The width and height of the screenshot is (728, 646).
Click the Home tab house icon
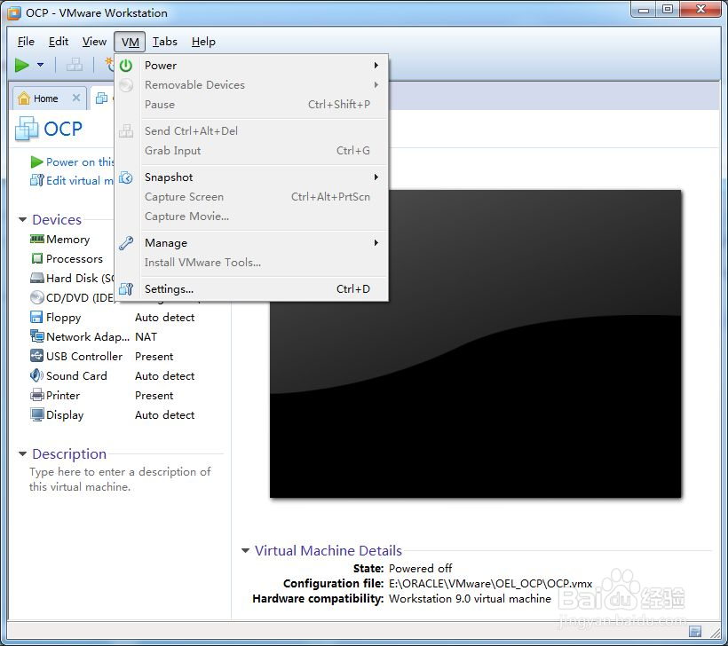click(24, 98)
